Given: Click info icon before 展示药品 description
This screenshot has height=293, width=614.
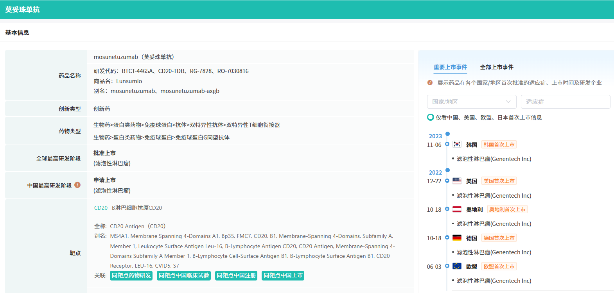Looking at the screenshot, I should coord(430,83).
